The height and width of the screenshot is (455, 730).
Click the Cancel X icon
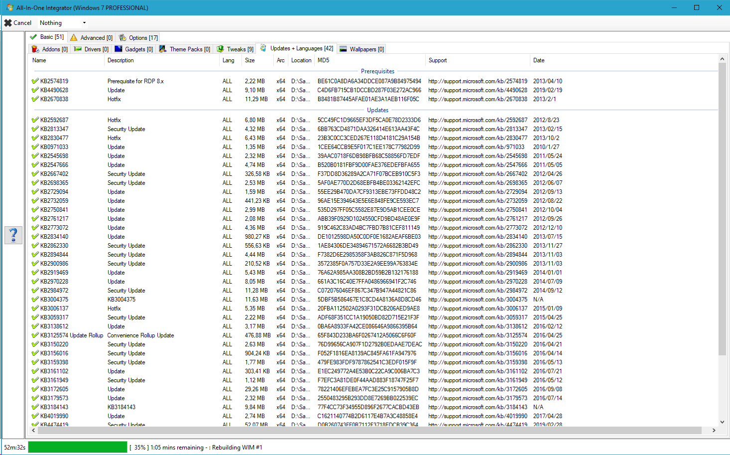tap(8, 23)
